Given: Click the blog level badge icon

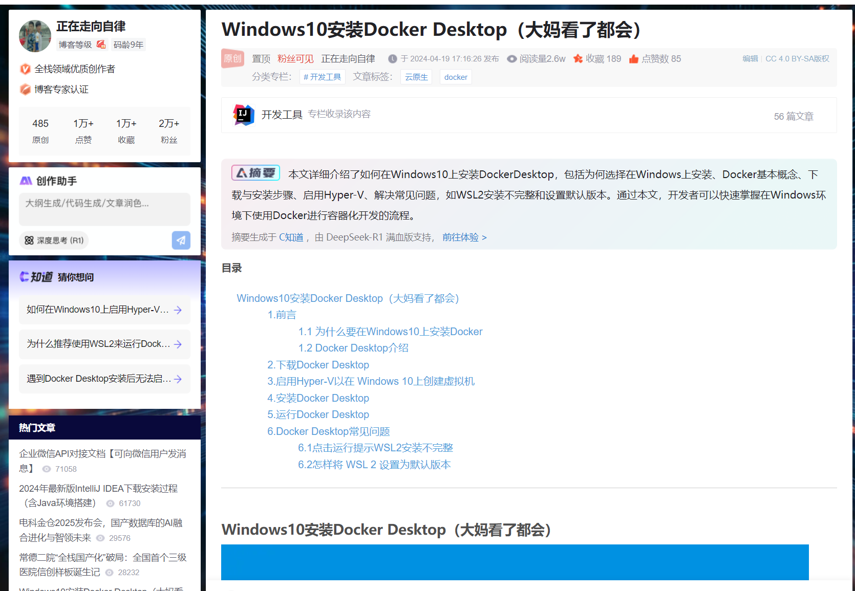Looking at the screenshot, I should click(x=101, y=45).
